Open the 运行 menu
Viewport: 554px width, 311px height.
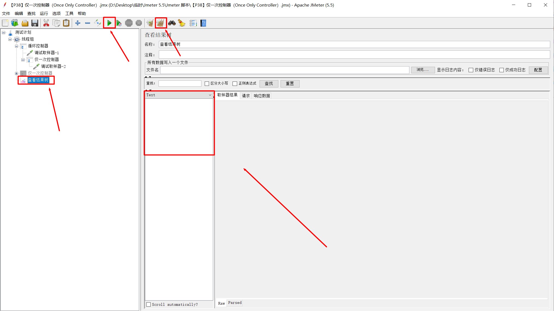pos(44,13)
